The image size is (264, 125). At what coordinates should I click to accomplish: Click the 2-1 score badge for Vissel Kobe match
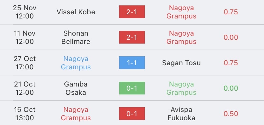132,12
